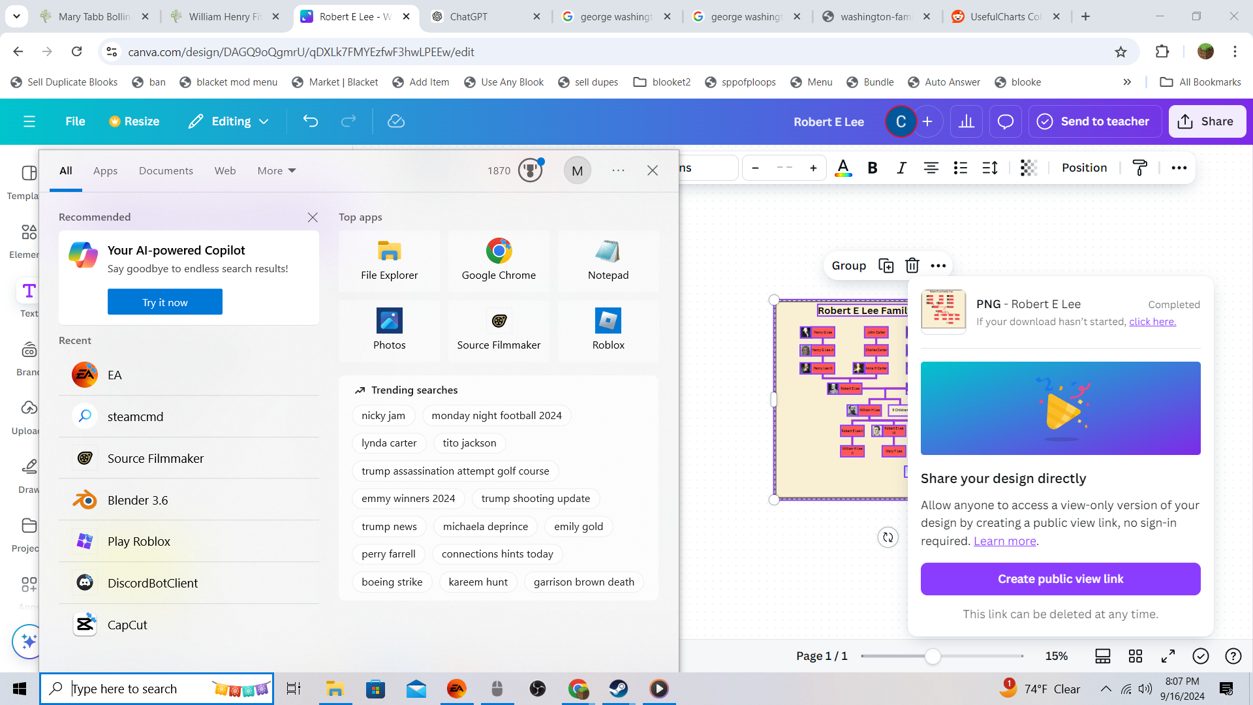
Task: Expand hidden bookmarks chevron
Action: click(x=1127, y=82)
